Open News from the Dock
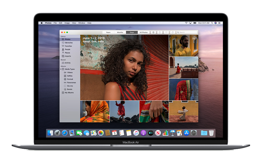 (158, 133)
